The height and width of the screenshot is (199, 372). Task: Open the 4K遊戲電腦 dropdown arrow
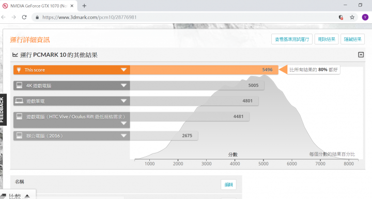tap(123, 85)
